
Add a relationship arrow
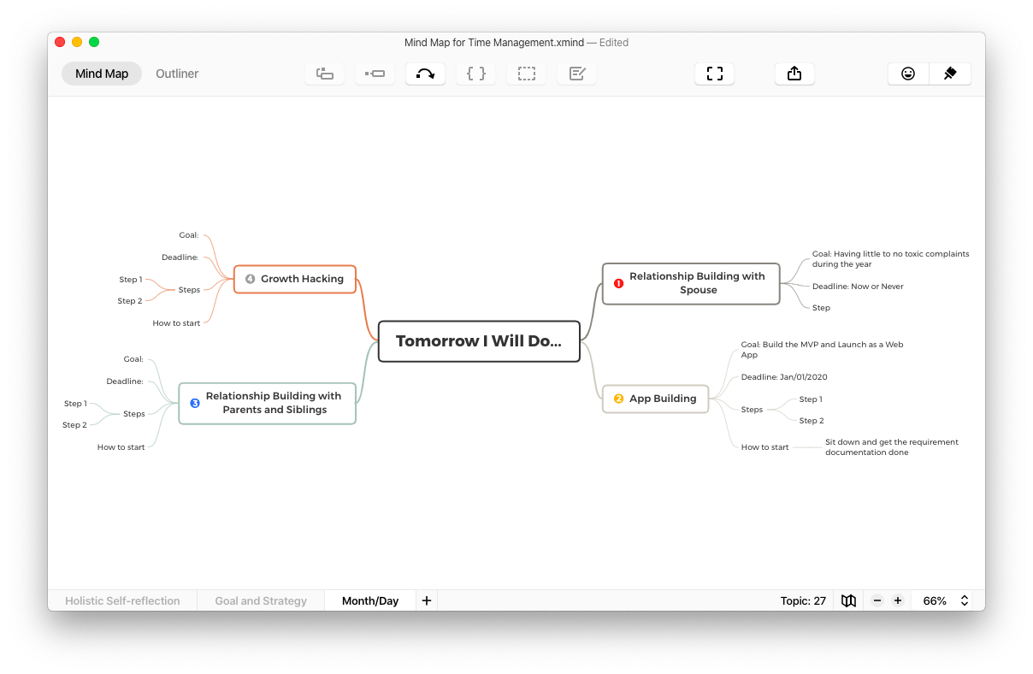[x=425, y=74]
